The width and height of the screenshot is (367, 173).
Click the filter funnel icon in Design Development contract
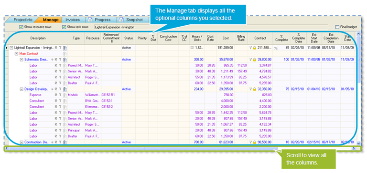(250, 89)
